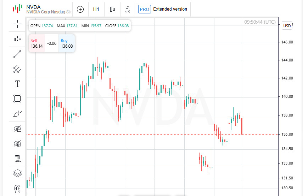Select the curve brush drawing tool
The width and height of the screenshot is (303, 196).
click(x=17, y=114)
